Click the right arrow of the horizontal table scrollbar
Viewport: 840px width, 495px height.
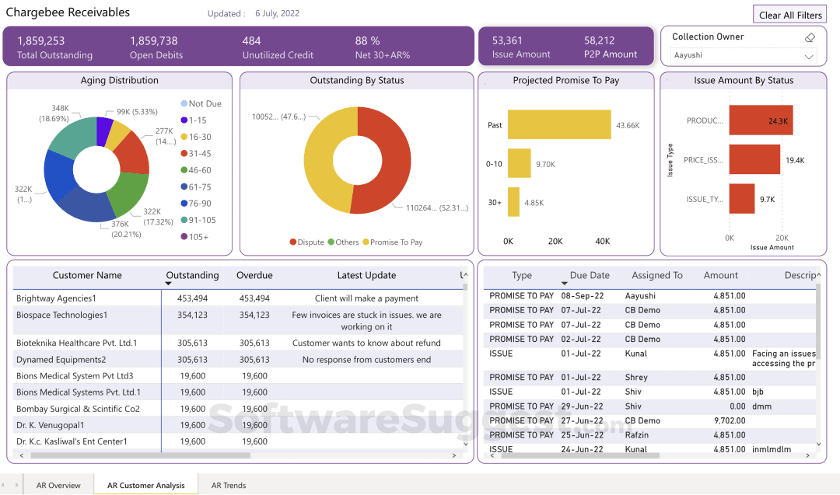(x=456, y=457)
